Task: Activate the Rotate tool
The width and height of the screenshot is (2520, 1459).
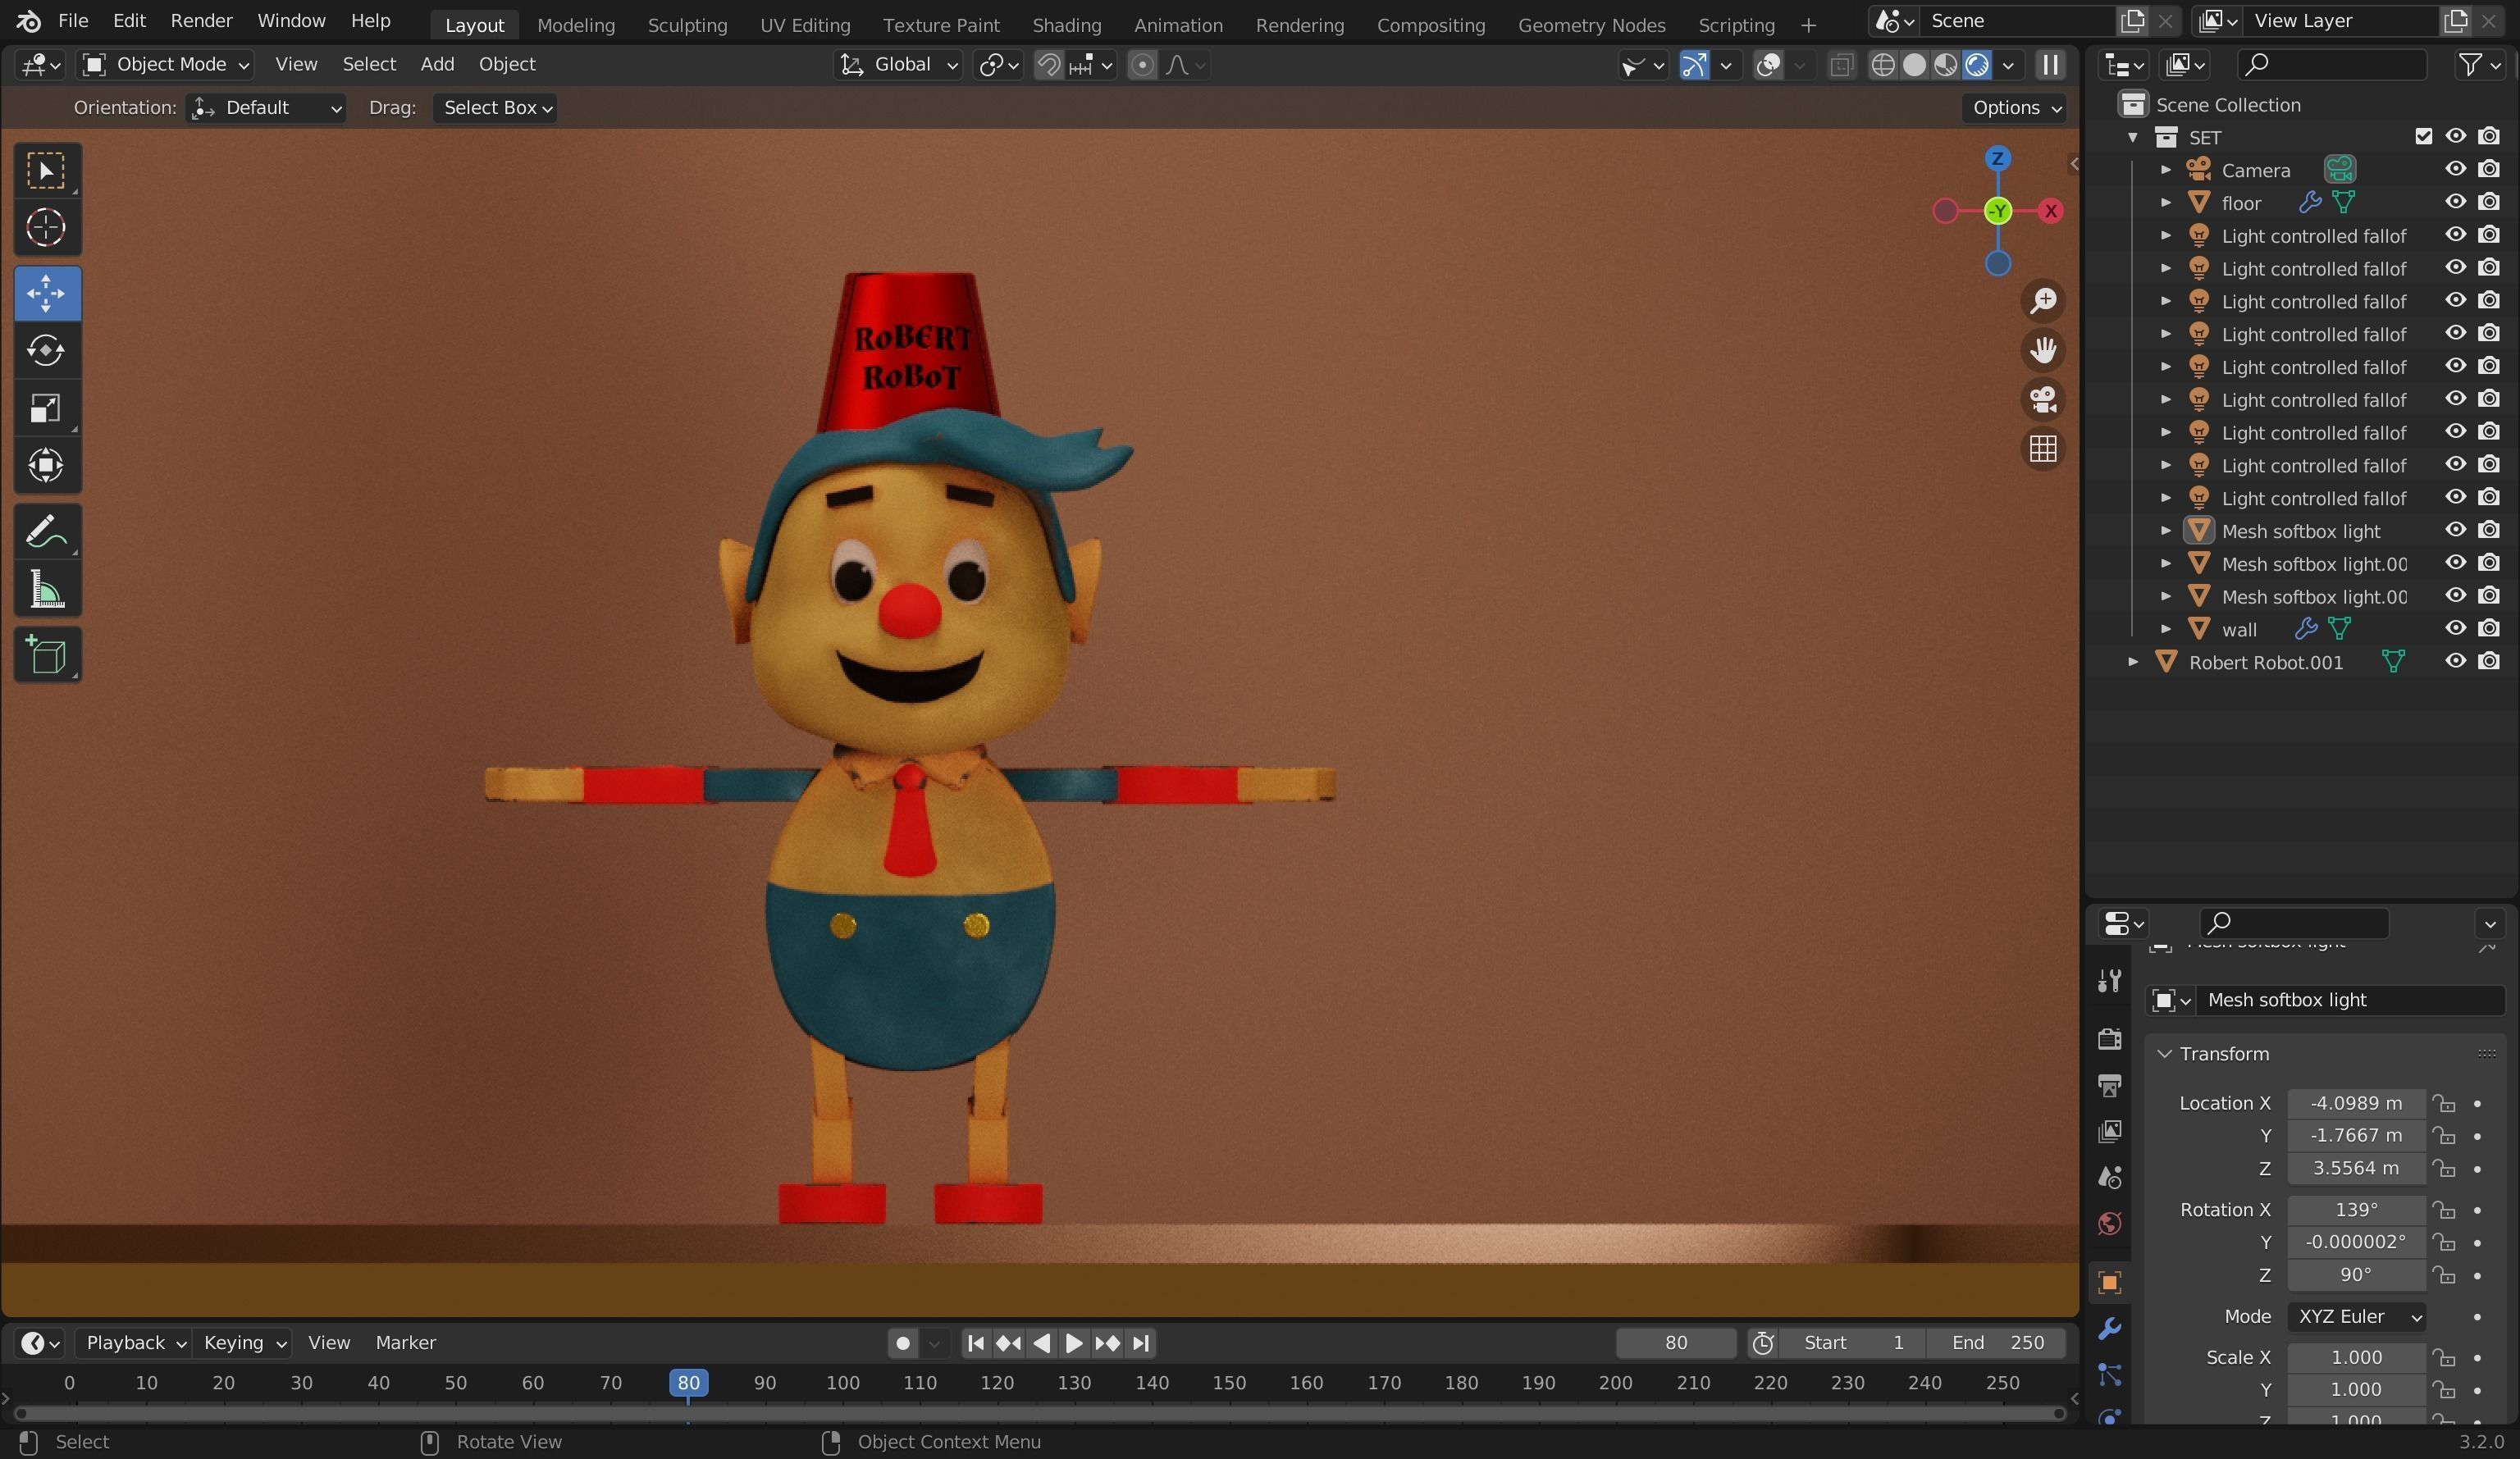Action: point(46,351)
